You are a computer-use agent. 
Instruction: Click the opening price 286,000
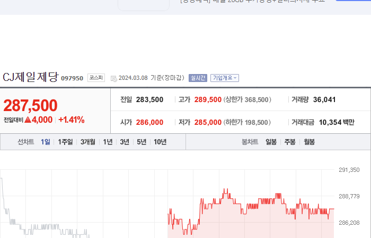tap(149, 122)
